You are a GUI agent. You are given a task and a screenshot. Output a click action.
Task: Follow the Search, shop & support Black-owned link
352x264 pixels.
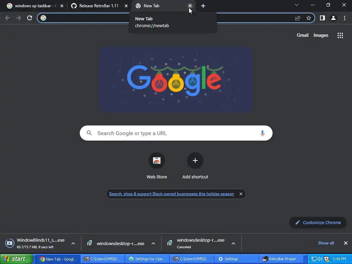172,194
